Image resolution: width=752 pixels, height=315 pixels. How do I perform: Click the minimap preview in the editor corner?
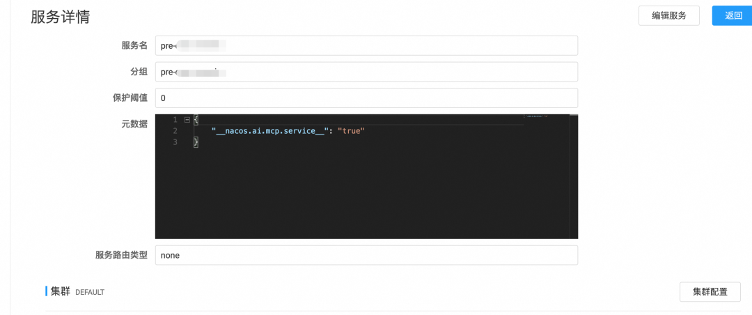click(536, 116)
